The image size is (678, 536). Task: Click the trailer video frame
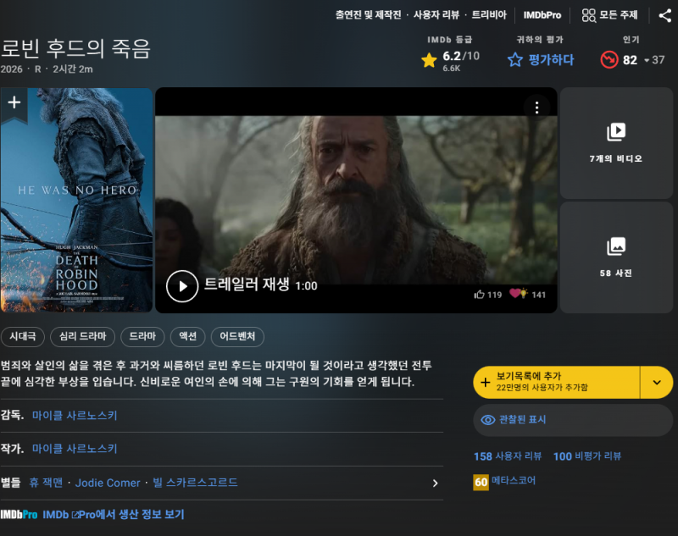point(356,200)
